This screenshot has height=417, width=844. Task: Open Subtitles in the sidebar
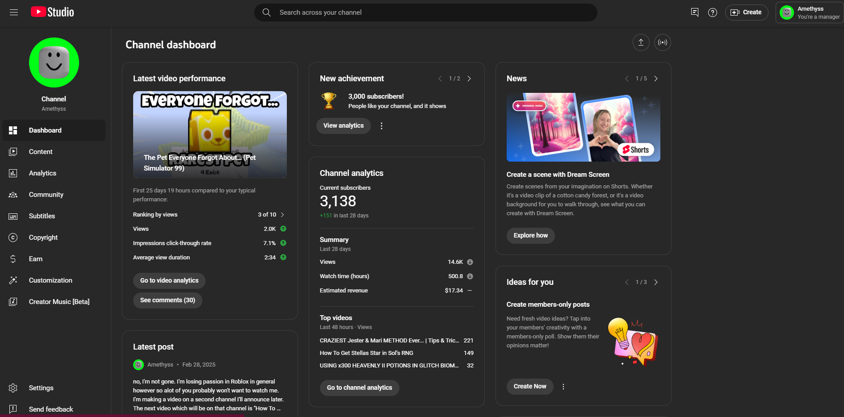point(54,216)
